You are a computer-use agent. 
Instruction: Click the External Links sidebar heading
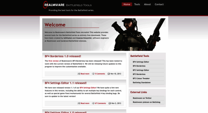(139, 92)
